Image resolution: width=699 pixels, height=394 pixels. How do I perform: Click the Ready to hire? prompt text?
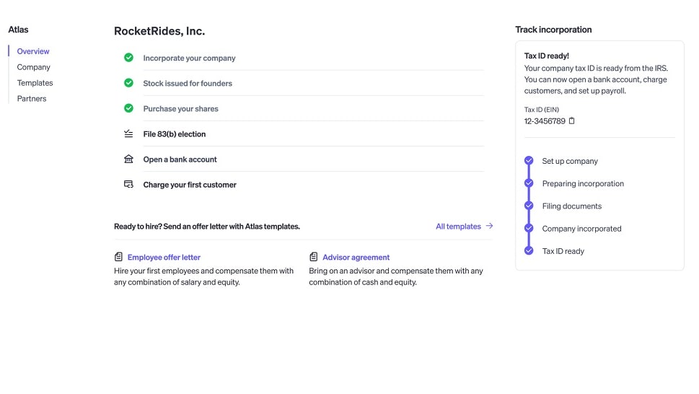pos(207,227)
